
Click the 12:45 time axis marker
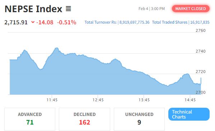98,100
